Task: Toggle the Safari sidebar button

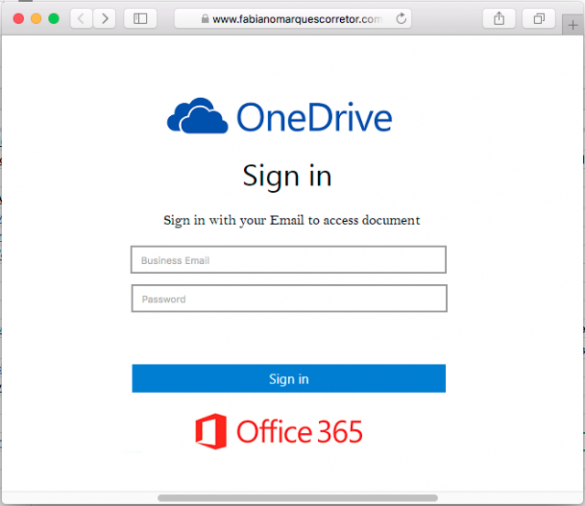Action: coord(140,18)
